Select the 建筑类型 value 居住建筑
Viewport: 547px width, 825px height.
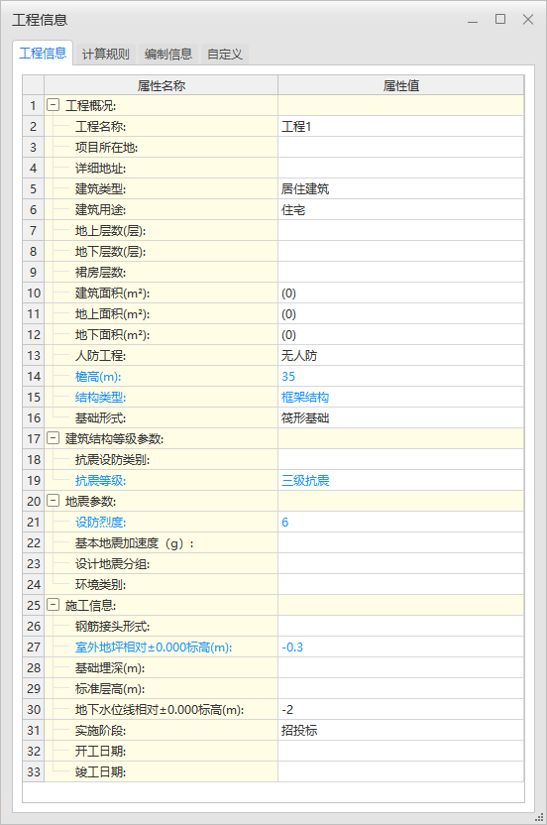tap(400, 188)
